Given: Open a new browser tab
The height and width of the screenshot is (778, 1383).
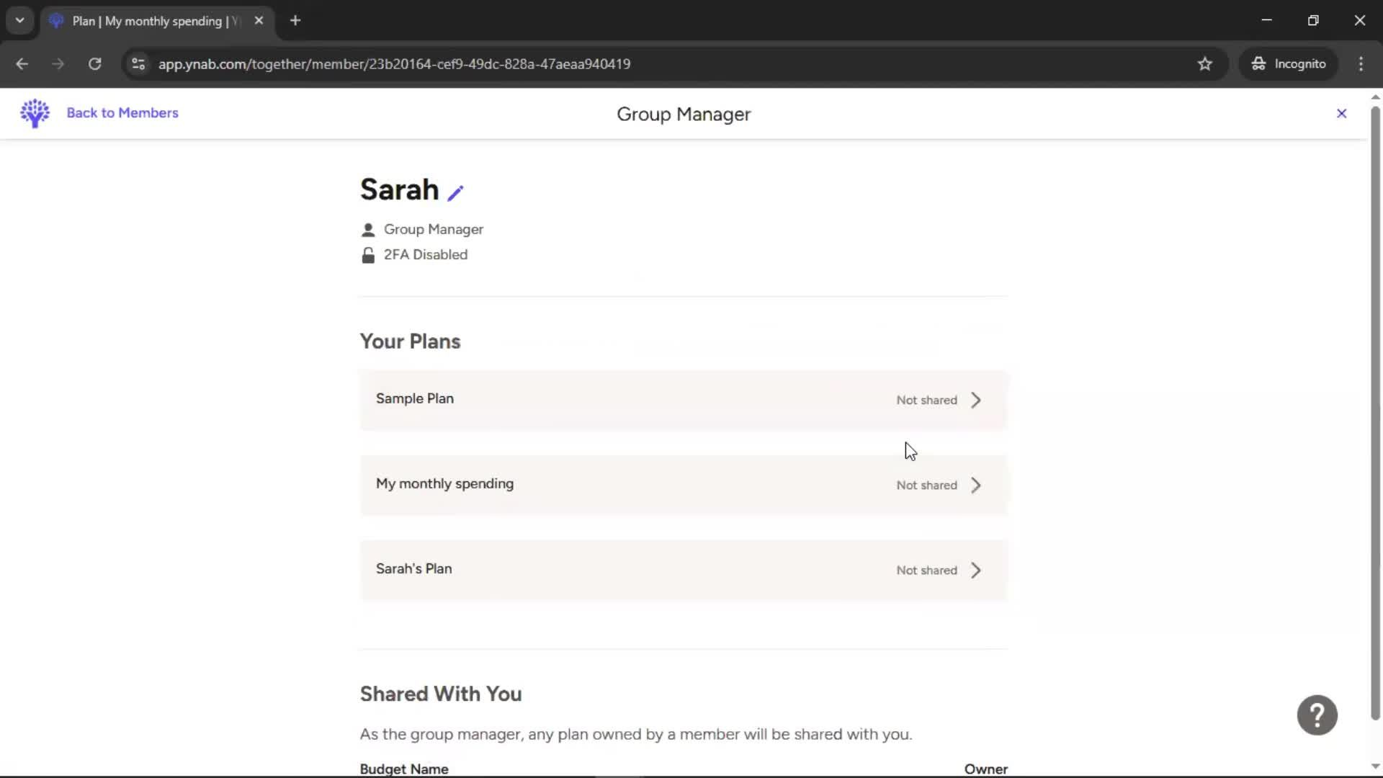Looking at the screenshot, I should coord(295,21).
